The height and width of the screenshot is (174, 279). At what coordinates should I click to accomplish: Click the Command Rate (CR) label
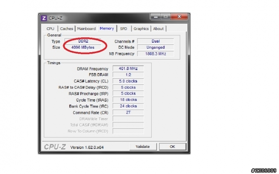coord(90,113)
